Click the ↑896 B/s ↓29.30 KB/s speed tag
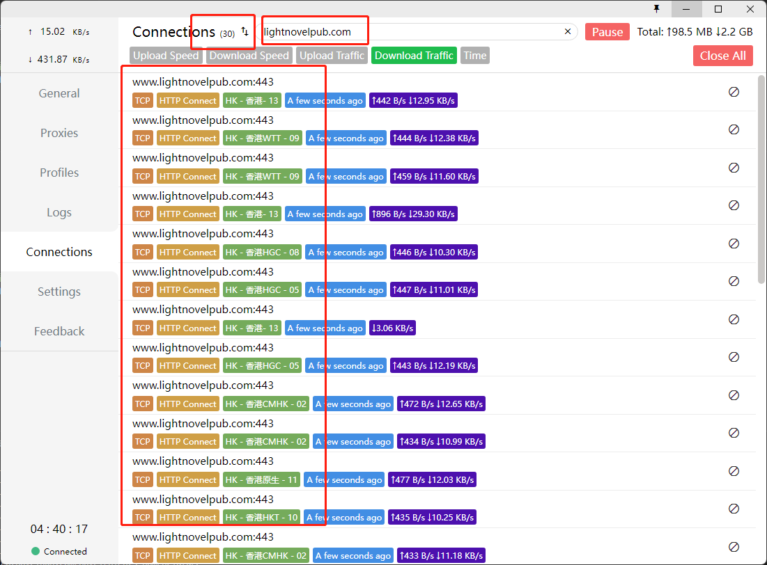 click(413, 214)
